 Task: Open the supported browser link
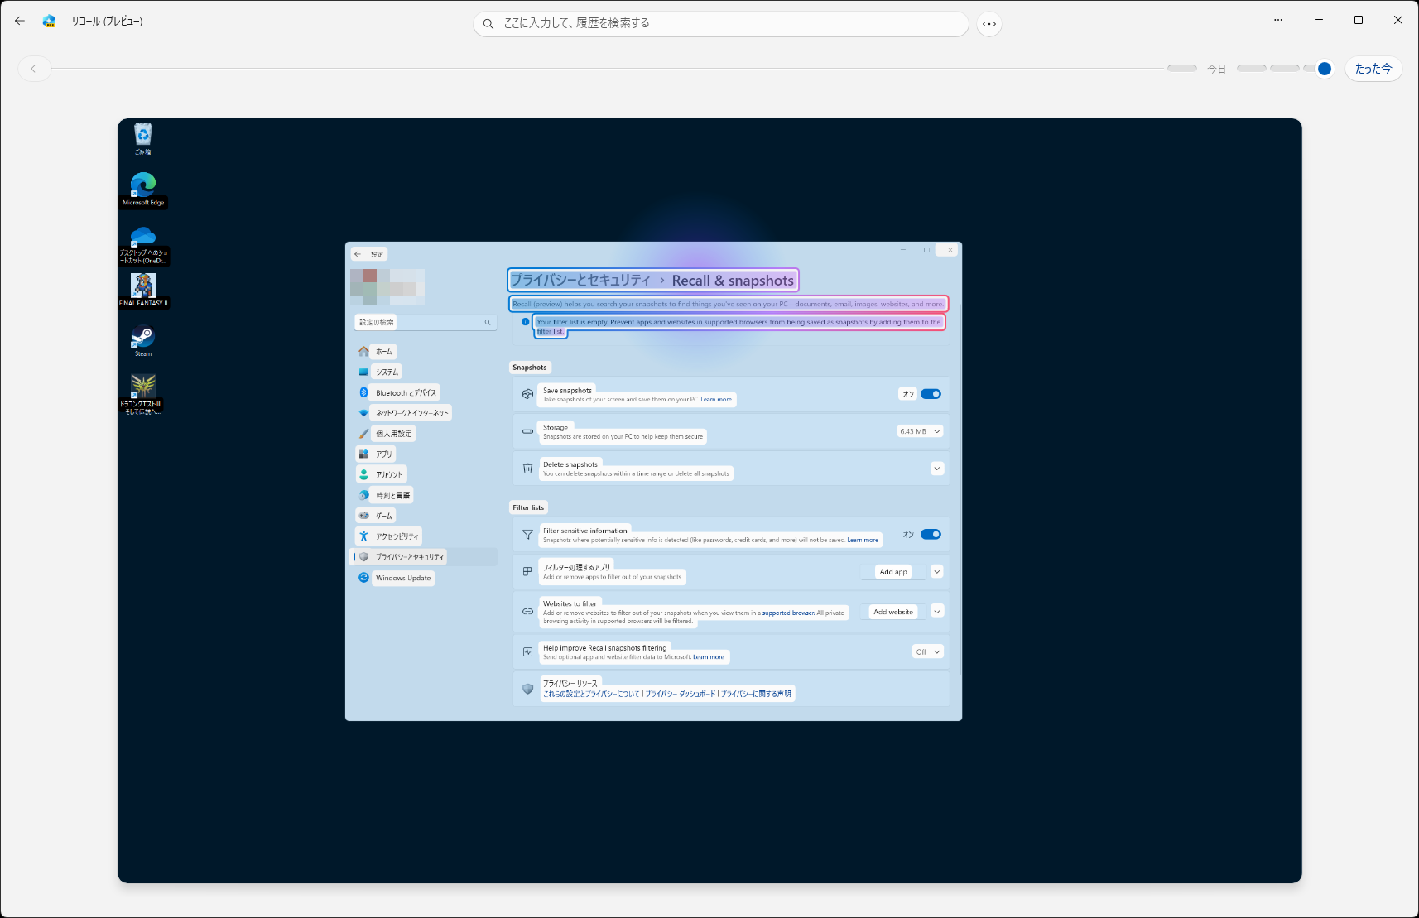coord(788,613)
